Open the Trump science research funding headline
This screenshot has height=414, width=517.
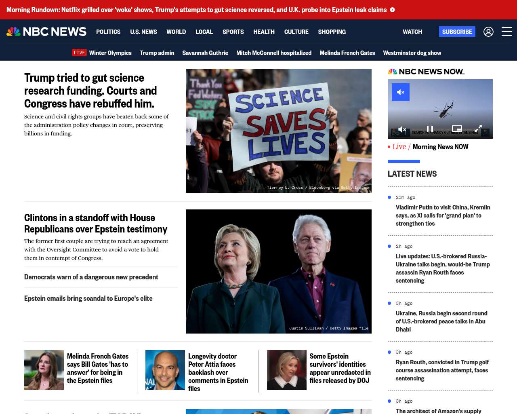(x=90, y=91)
